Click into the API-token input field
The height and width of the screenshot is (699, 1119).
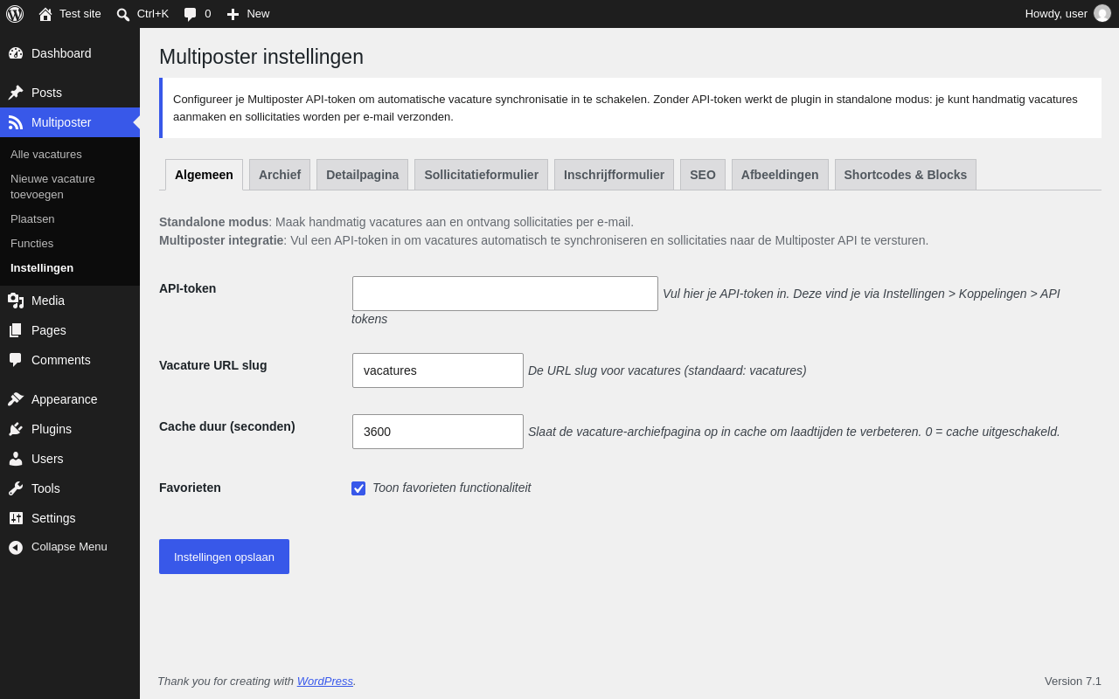click(505, 294)
